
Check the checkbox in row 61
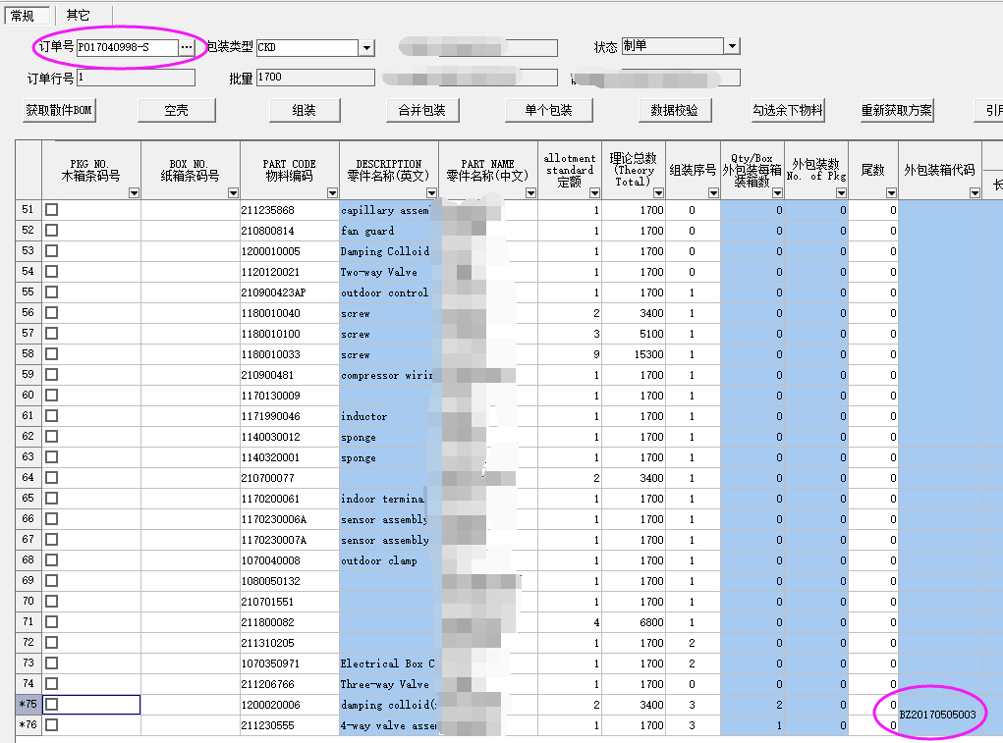tap(52, 416)
